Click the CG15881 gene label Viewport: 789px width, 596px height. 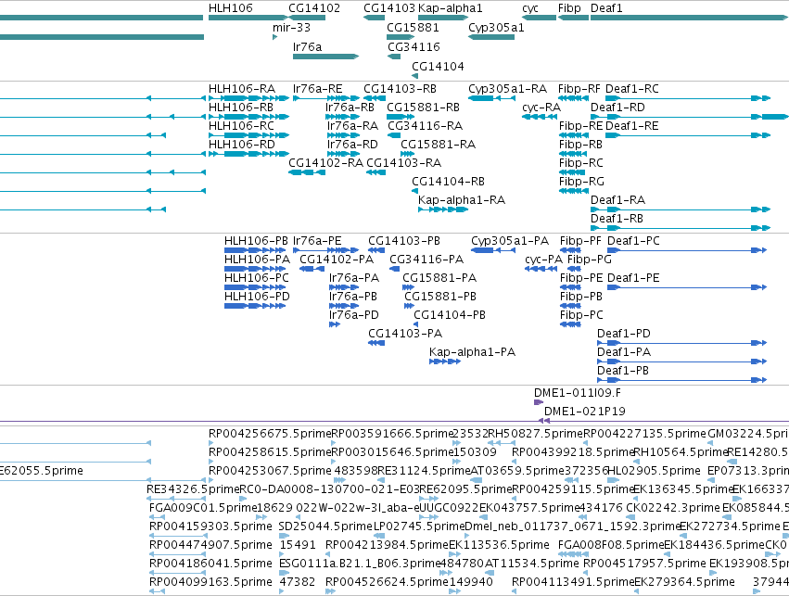[x=413, y=28]
